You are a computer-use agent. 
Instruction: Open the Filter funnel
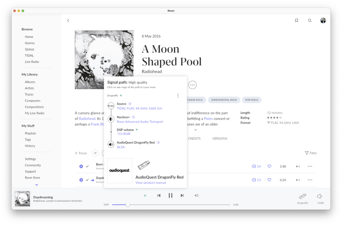point(311,153)
